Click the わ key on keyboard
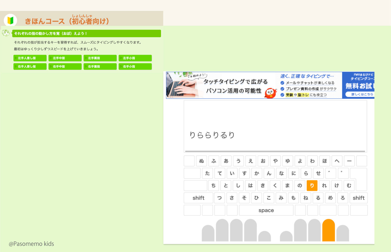Image resolution: width=391 pixels, height=252 pixels. 312,161
